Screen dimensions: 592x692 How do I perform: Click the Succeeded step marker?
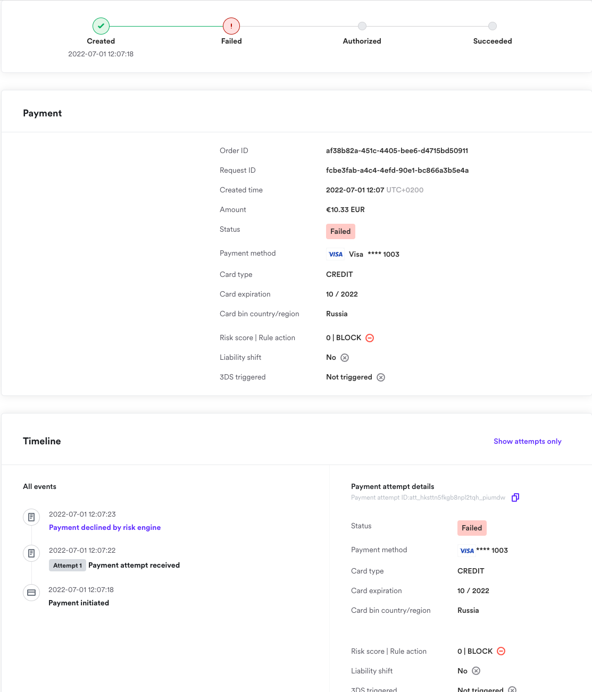coord(493,26)
